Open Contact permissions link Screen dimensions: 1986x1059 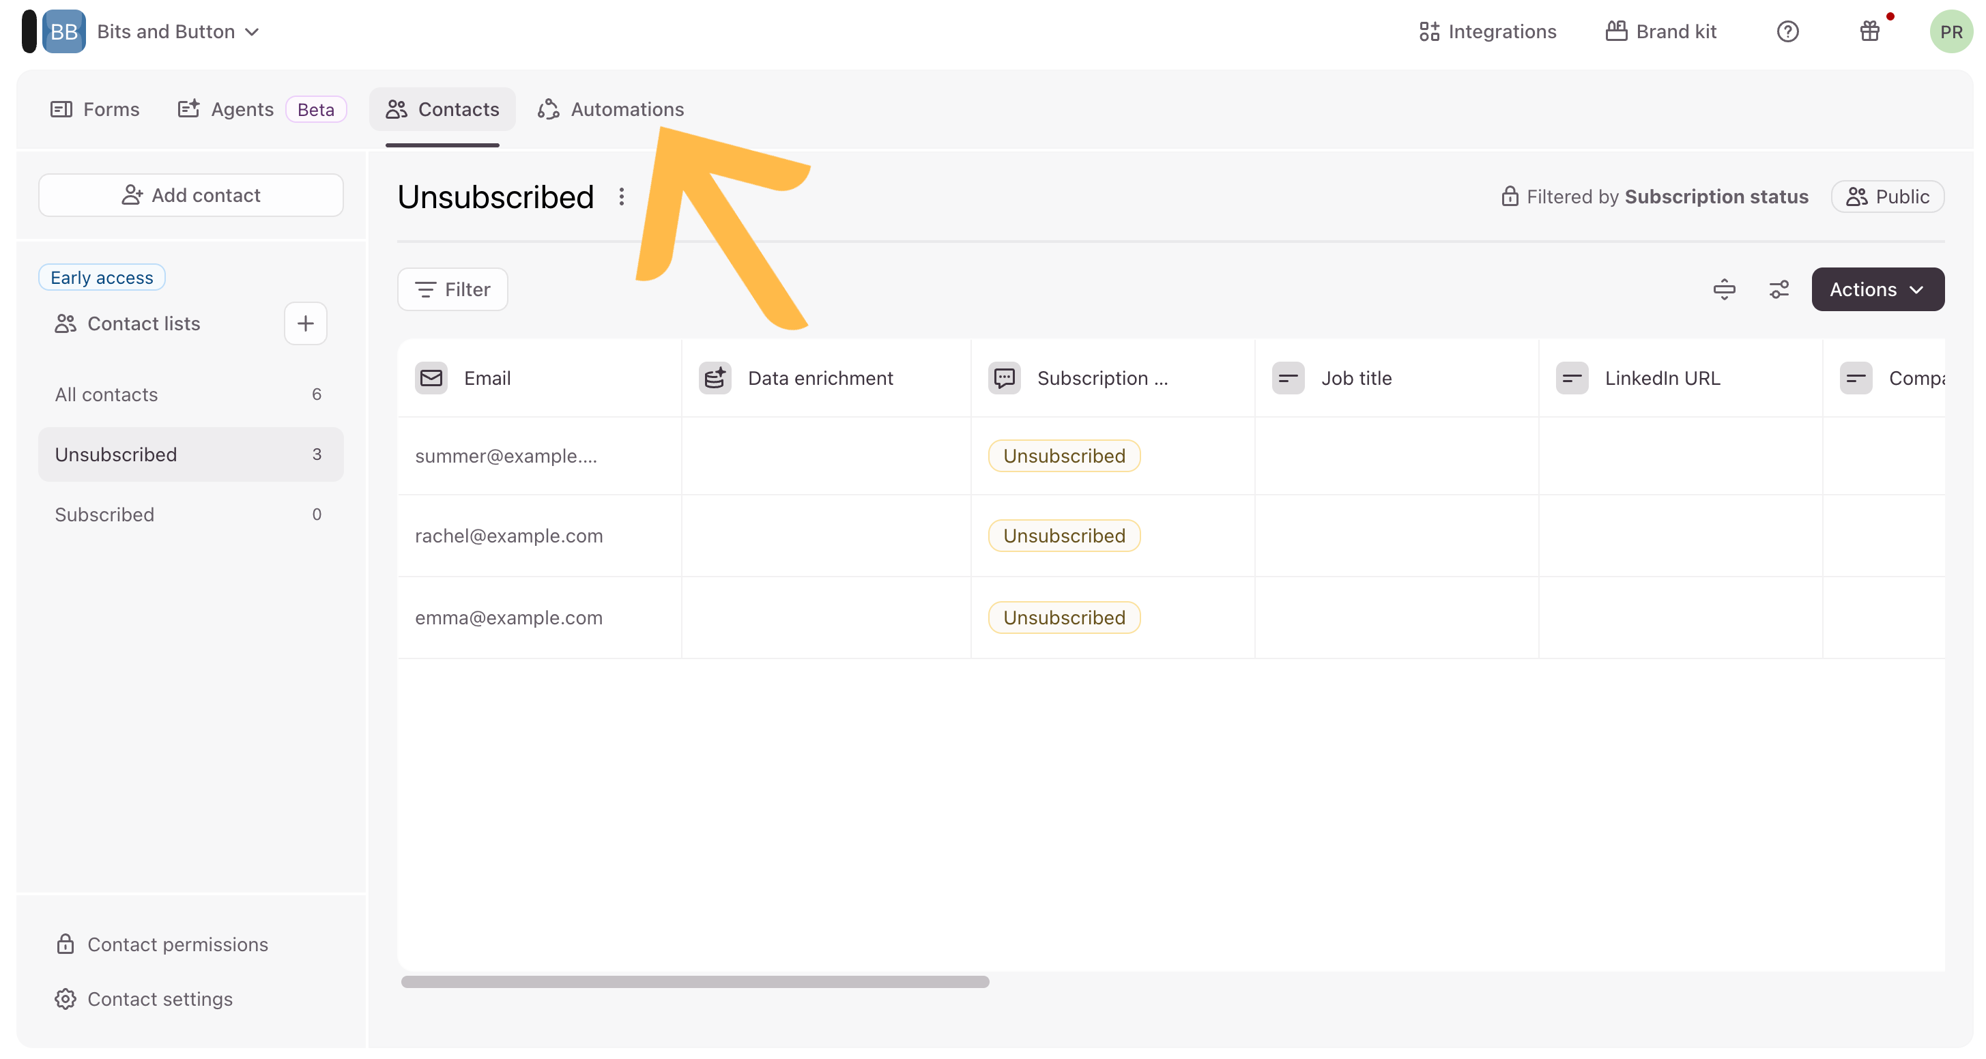click(177, 944)
